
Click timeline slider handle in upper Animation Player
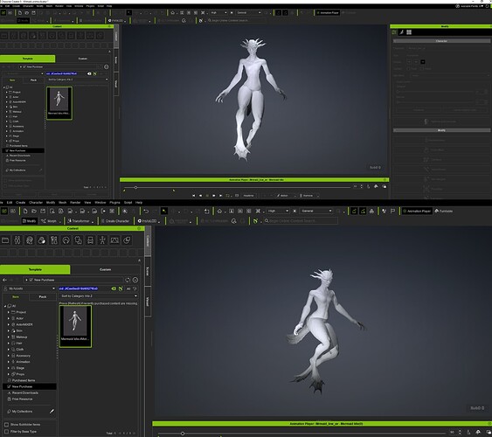point(135,187)
